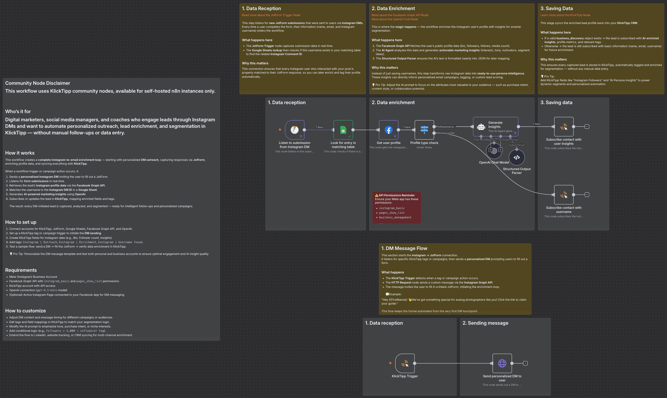Select the Google Sheets lookup node
The image size is (667, 398).
click(x=343, y=130)
